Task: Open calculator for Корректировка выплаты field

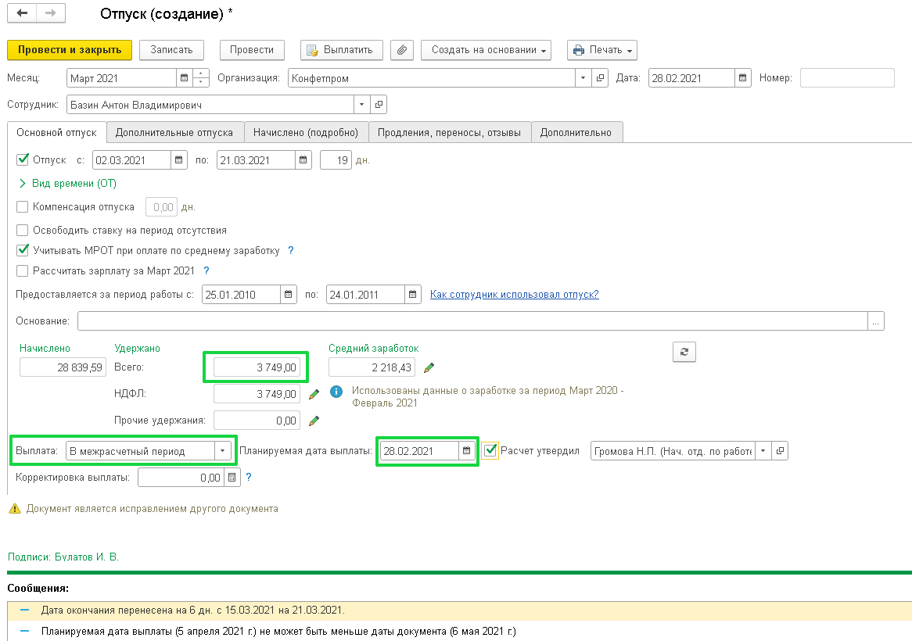Action: tap(232, 477)
